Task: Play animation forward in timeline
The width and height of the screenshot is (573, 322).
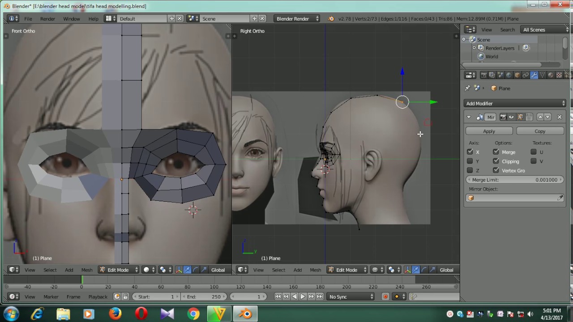Action: (303, 297)
